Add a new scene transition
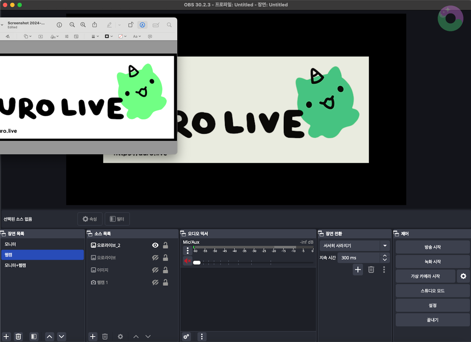This screenshot has width=471, height=342. pyautogui.click(x=358, y=269)
